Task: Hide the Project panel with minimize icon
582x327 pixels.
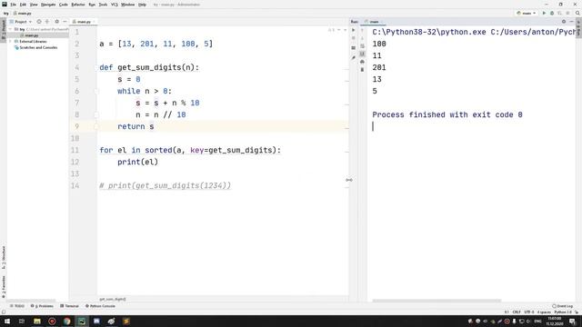Action: (x=65, y=22)
